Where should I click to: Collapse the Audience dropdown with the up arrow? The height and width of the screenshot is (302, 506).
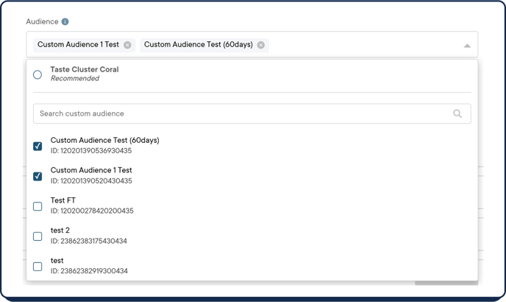click(x=467, y=46)
